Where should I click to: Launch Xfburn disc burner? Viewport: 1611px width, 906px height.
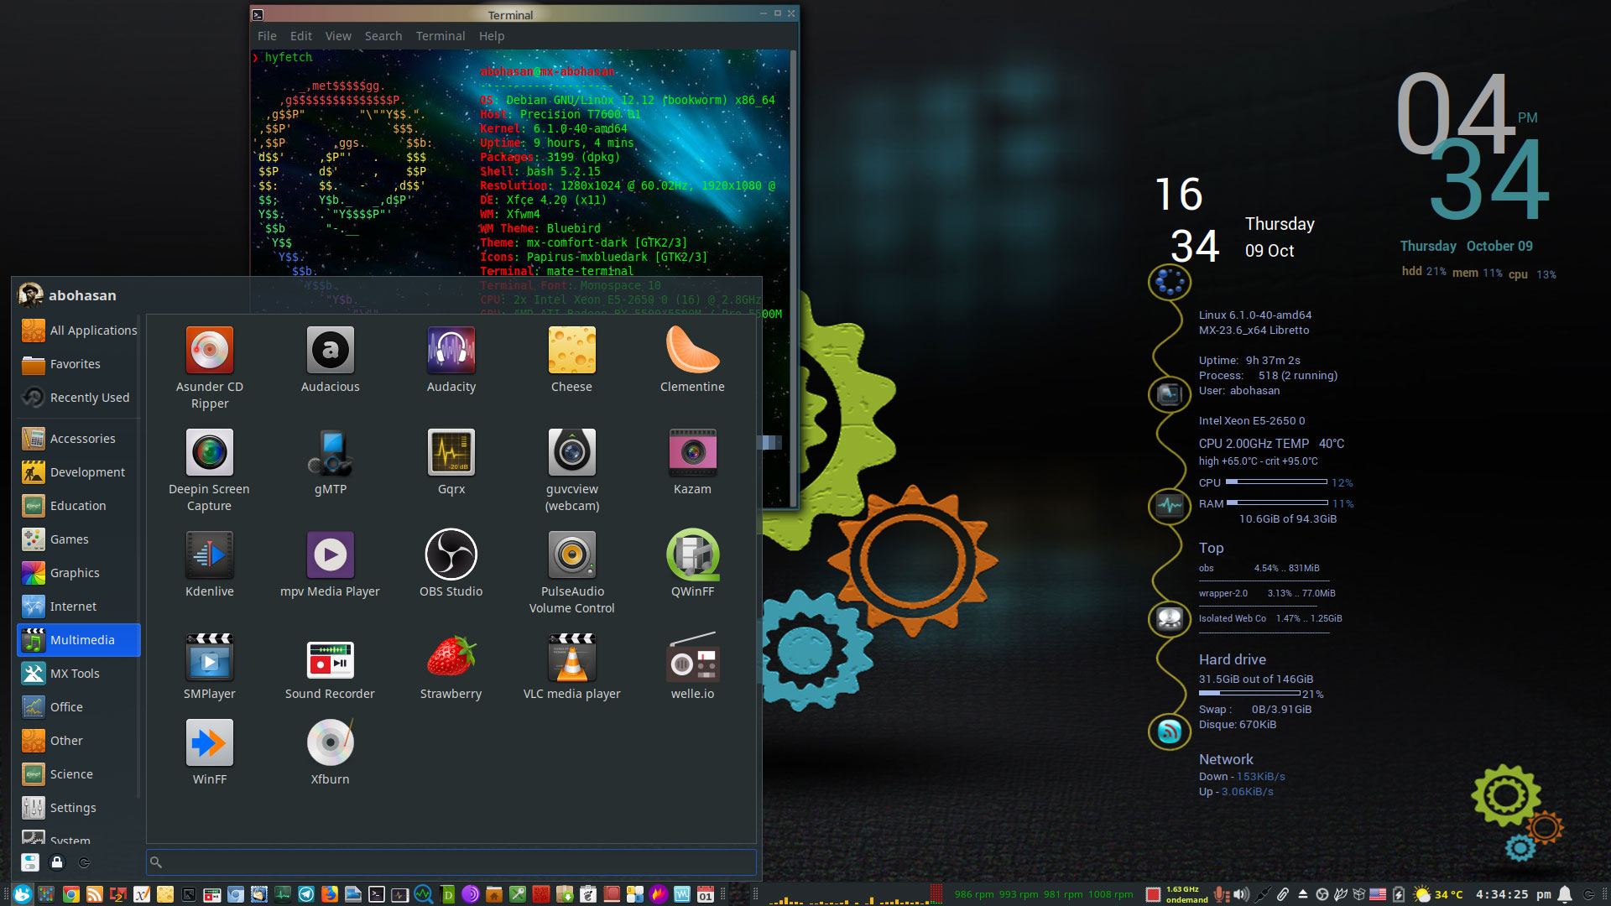330,751
